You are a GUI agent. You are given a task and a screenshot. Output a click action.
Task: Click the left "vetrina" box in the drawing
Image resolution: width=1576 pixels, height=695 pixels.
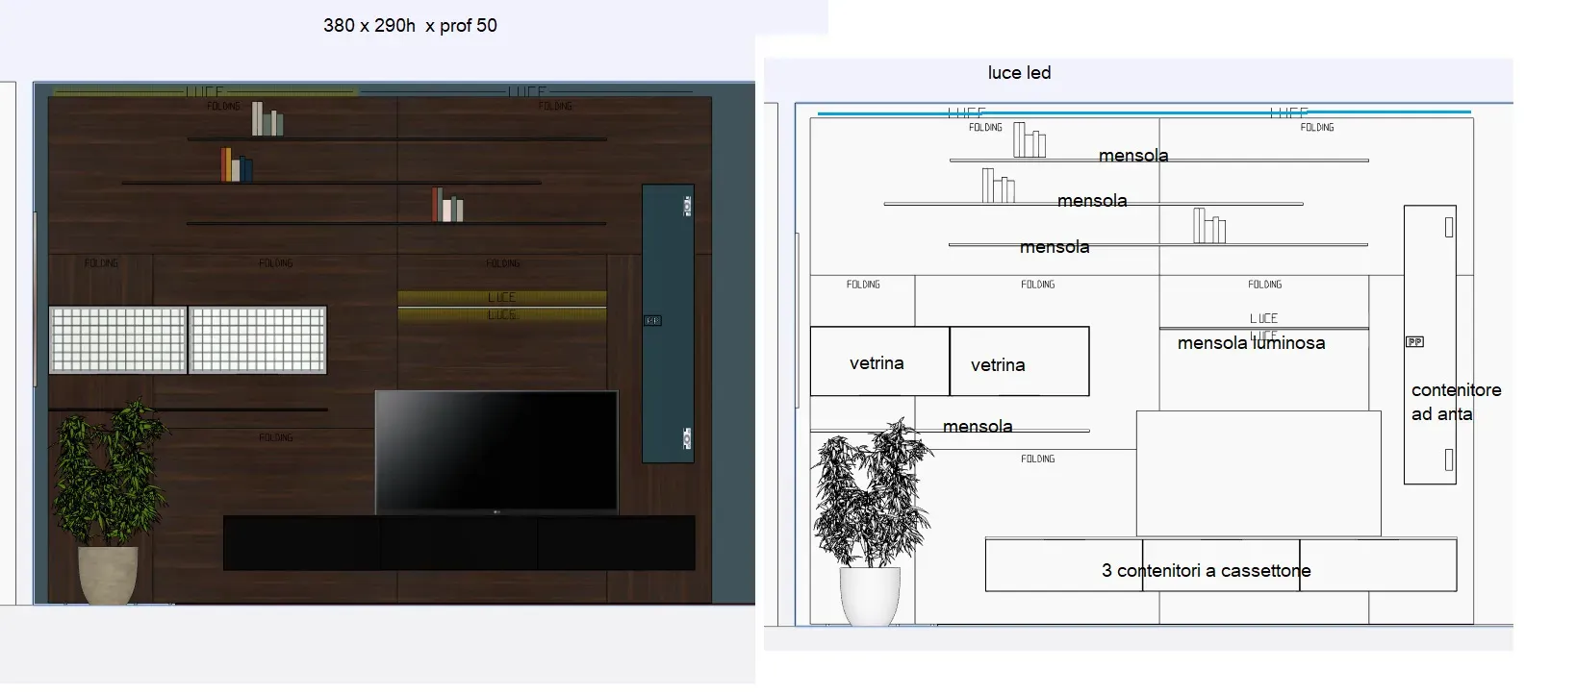pyautogui.click(x=878, y=362)
